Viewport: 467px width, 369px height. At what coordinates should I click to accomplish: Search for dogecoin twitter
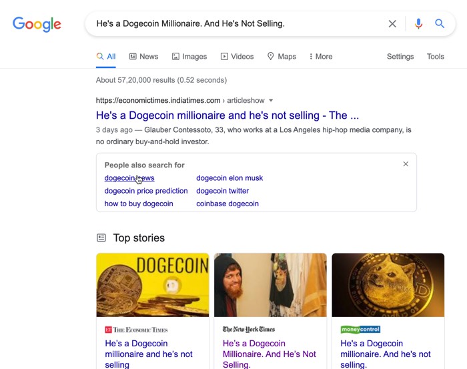[x=222, y=191]
